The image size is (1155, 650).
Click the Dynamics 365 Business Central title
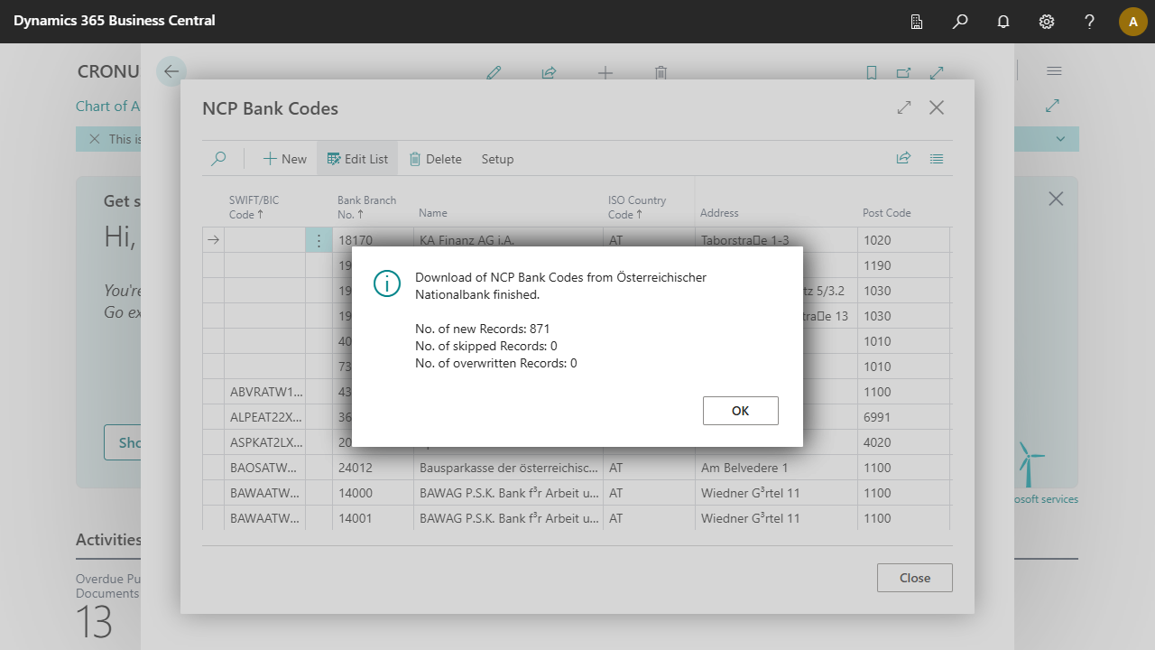(x=115, y=20)
